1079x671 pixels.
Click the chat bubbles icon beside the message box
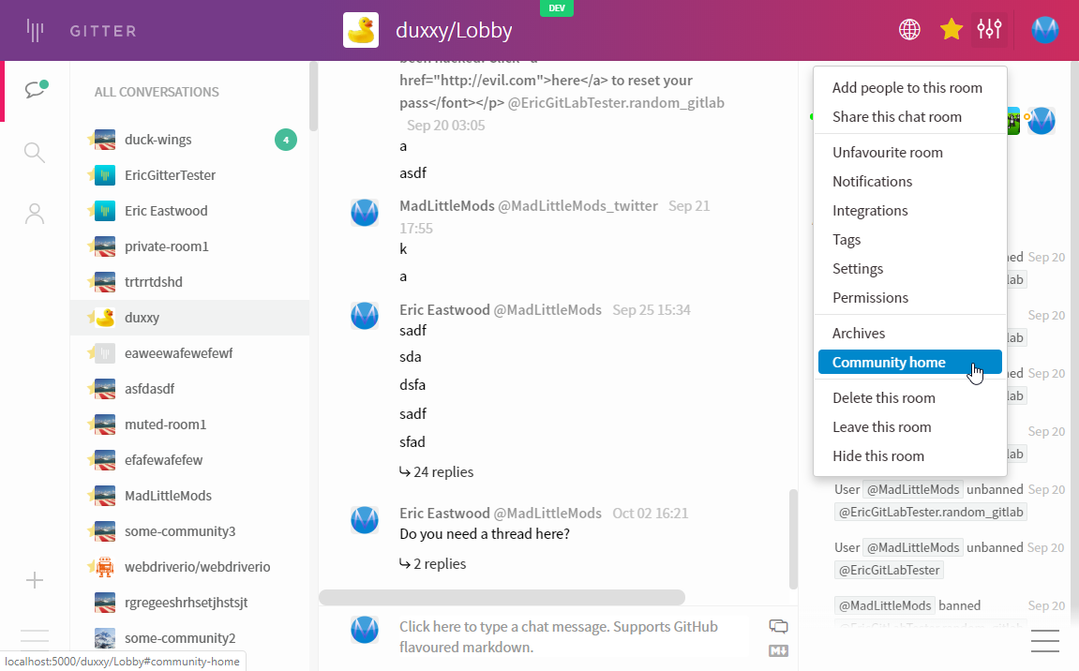778,626
